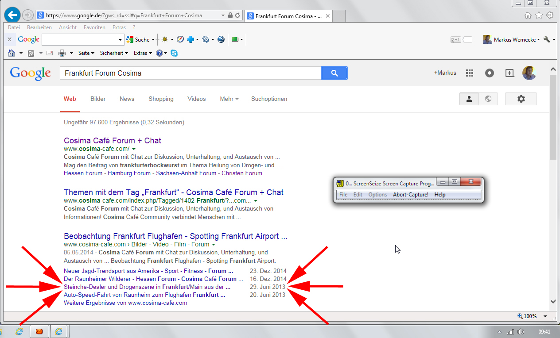Image resolution: width=560 pixels, height=338 pixels.
Task: Expand Markus Wernecke account dropdown
Action: pos(539,40)
